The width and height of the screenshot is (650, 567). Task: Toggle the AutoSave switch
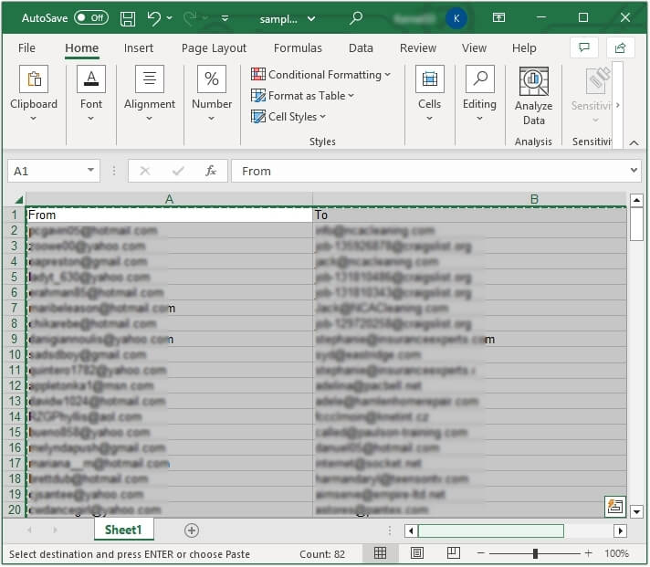90,18
